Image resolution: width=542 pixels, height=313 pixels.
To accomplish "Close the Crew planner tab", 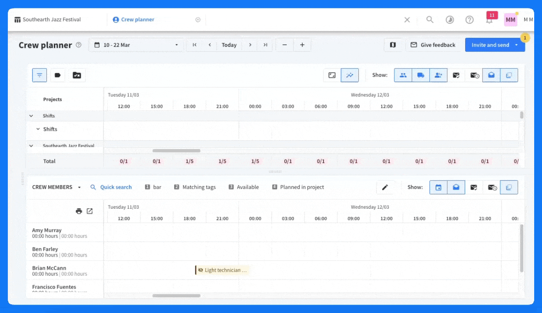I will coord(198,20).
